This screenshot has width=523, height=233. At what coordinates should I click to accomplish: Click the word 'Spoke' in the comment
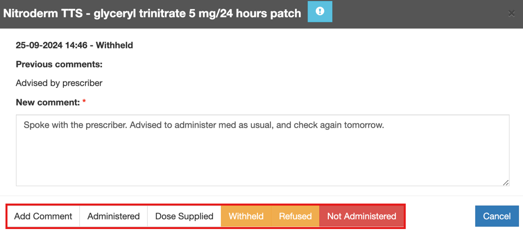point(35,125)
